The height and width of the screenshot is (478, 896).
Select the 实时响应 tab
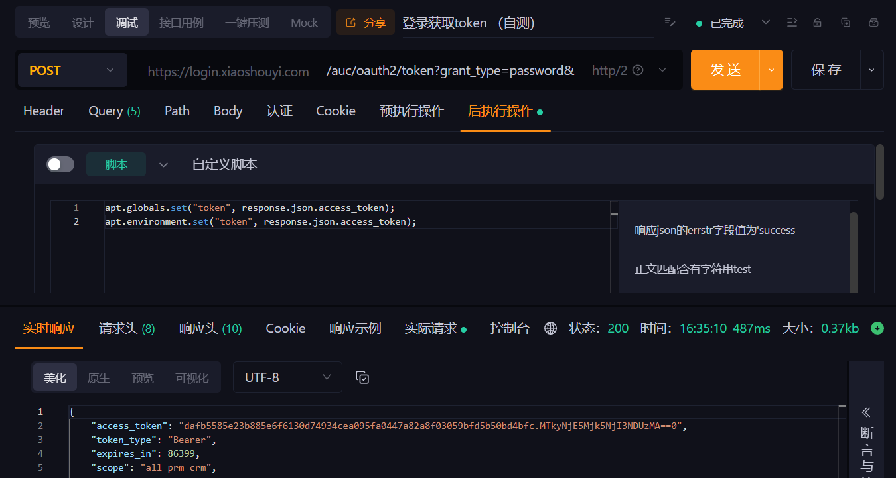tap(49, 328)
